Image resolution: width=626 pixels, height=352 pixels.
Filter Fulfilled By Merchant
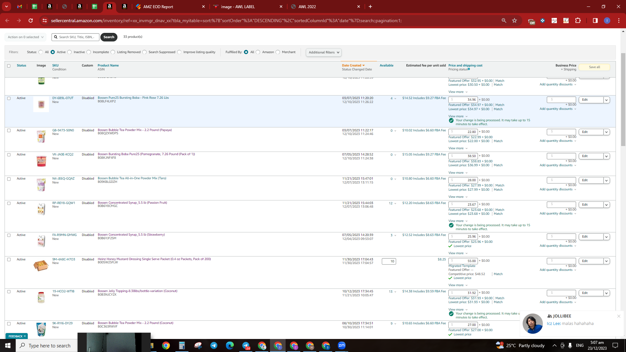pos(278,52)
